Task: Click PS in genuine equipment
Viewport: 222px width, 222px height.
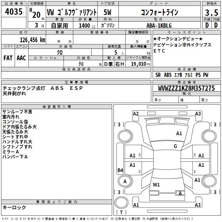Action: pos(198,75)
